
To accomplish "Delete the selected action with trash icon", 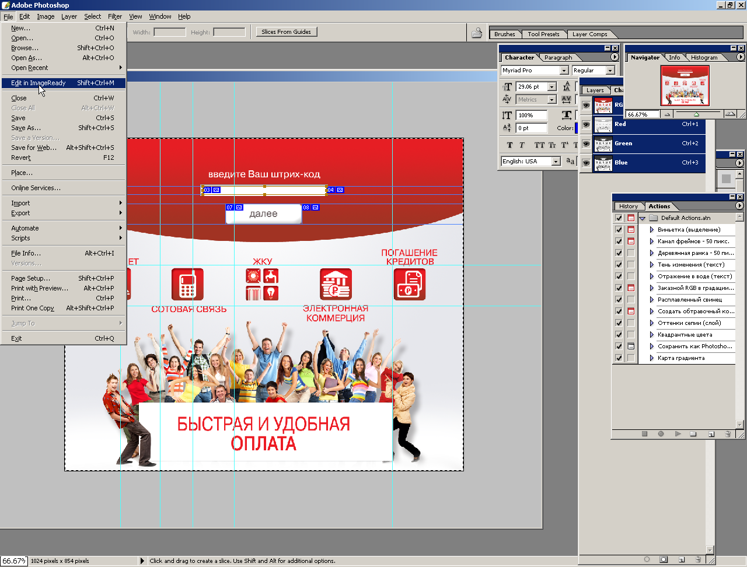I will pos(728,434).
